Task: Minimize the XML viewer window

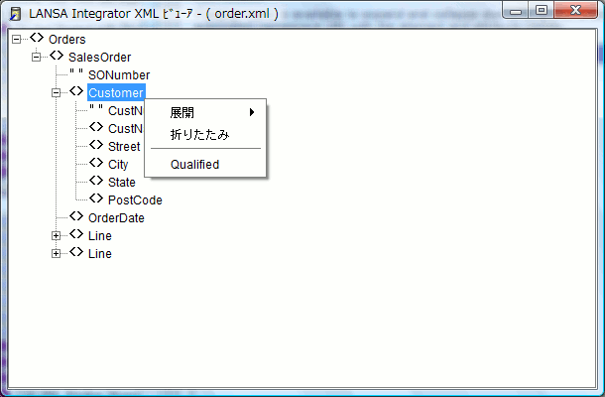Action: 516,11
